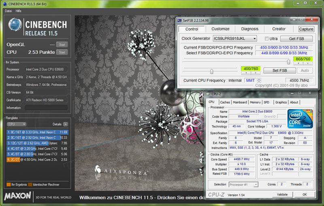Click the MAXON logo at the bottom left
The image size is (324, 206).
(17, 195)
